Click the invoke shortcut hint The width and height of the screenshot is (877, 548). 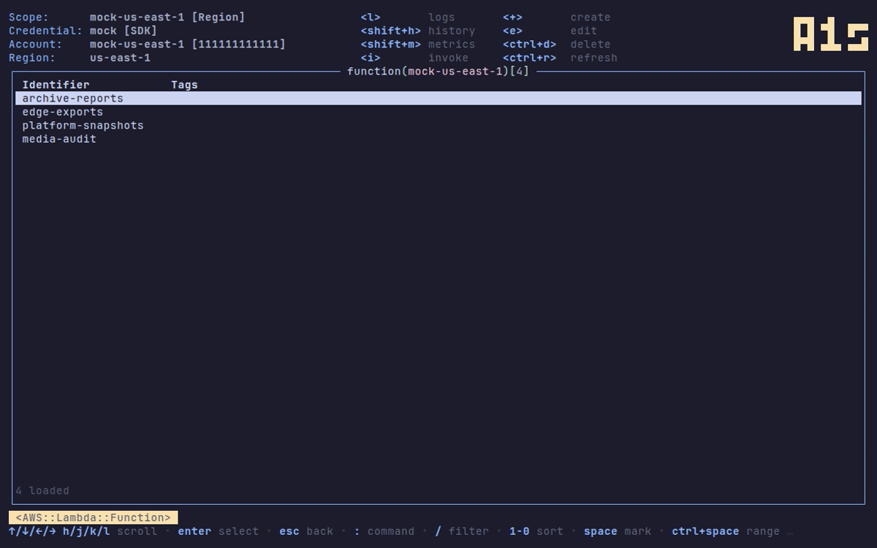(448, 58)
